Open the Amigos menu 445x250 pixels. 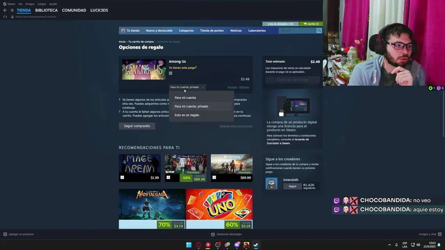tap(30, 4)
